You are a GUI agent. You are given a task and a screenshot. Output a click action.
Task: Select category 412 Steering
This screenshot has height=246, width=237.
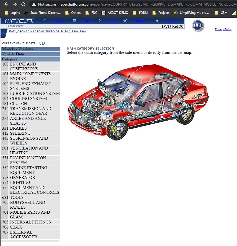click(x=30, y=133)
